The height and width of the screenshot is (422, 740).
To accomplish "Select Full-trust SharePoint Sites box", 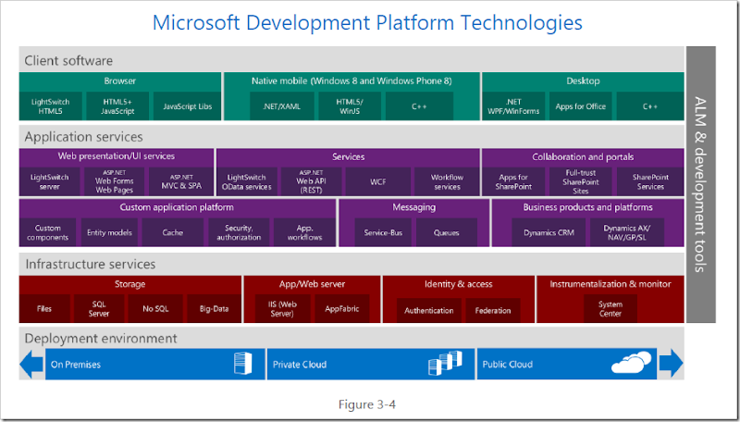I will (581, 181).
